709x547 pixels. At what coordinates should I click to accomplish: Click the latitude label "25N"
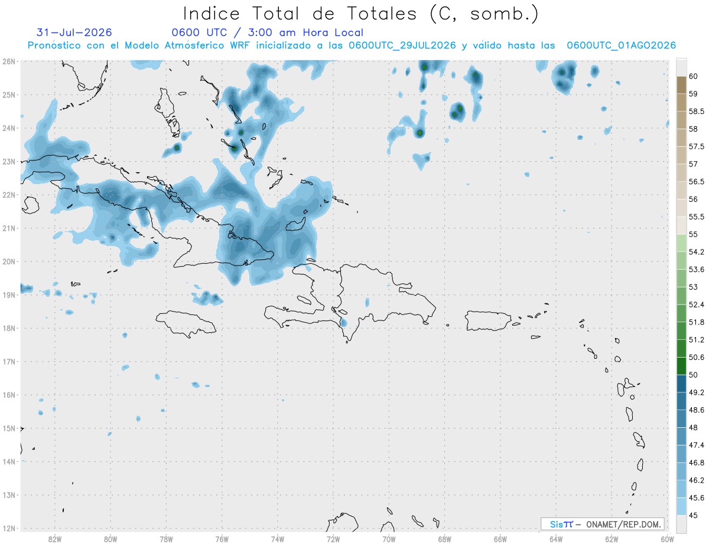pyautogui.click(x=9, y=94)
